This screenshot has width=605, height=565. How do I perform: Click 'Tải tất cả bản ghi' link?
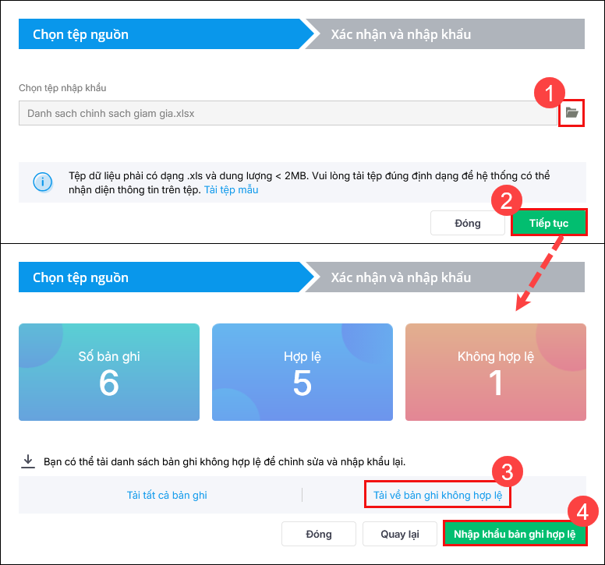point(167,495)
